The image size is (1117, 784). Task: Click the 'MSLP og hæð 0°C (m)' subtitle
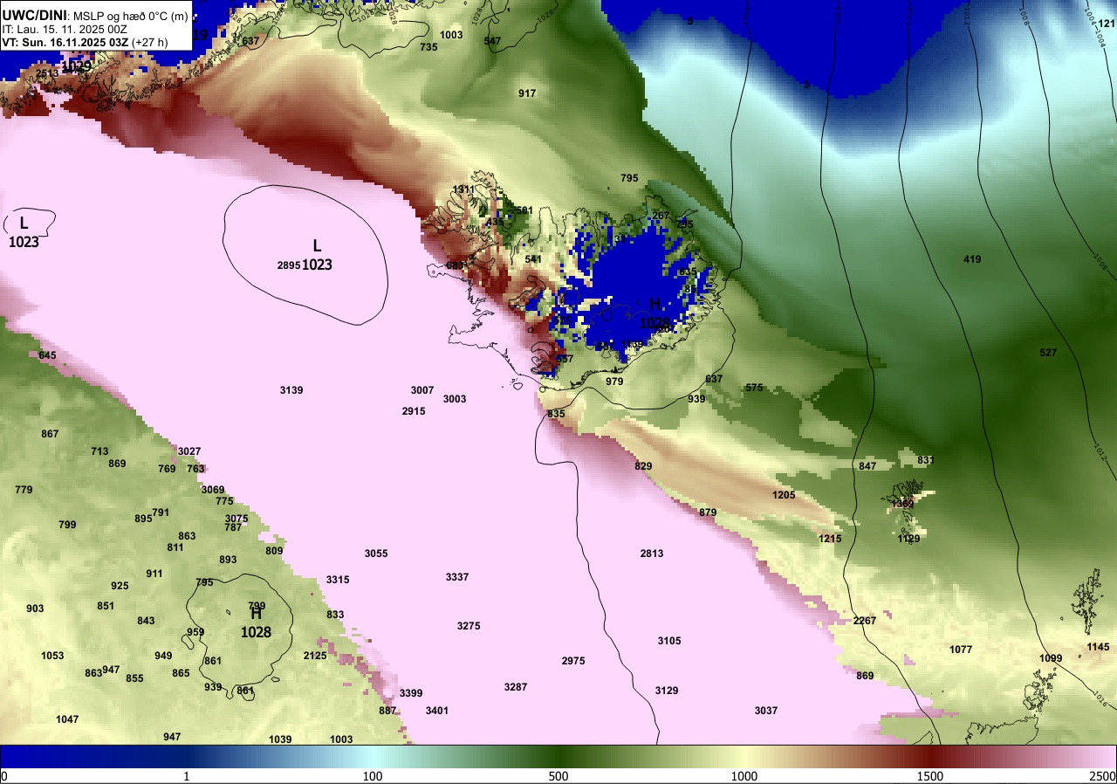point(130,15)
